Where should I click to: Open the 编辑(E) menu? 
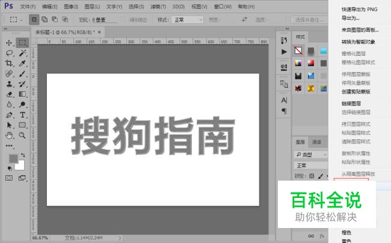49,7
